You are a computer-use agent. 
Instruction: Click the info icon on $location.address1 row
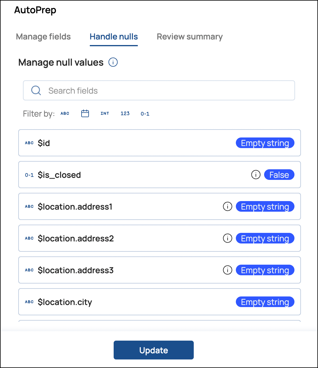pos(228,206)
